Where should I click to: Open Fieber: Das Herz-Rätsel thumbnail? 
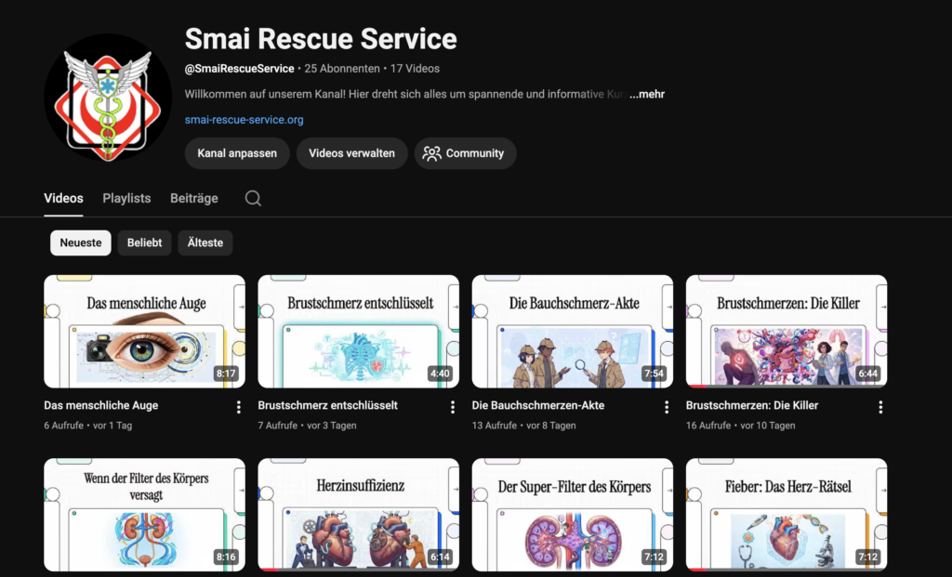tap(787, 515)
